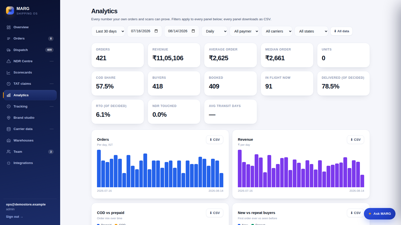Open the Last 30 days dropdown
The width and height of the screenshot is (401, 225).
[108, 31]
